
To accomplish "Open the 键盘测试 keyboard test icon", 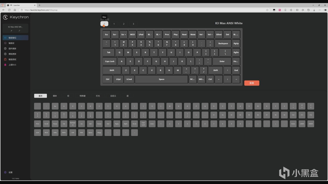I will coord(5,59).
